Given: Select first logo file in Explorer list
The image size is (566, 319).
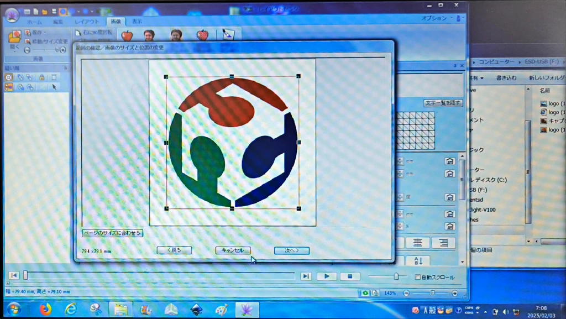Looking at the screenshot, I should click(553, 103).
